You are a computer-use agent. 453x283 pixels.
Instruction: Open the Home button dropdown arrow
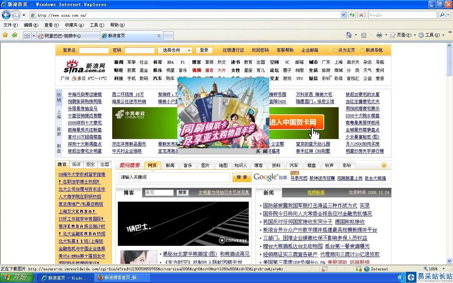tap(355, 35)
